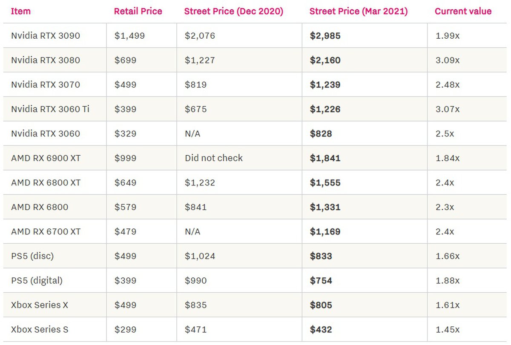
Task: Click the Item column header
Action: point(21,11)
